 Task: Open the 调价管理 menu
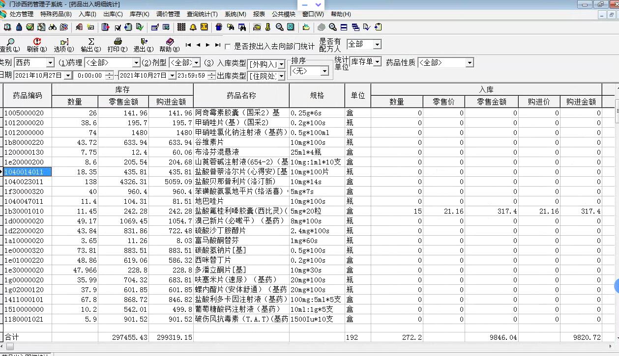(168, 14)
